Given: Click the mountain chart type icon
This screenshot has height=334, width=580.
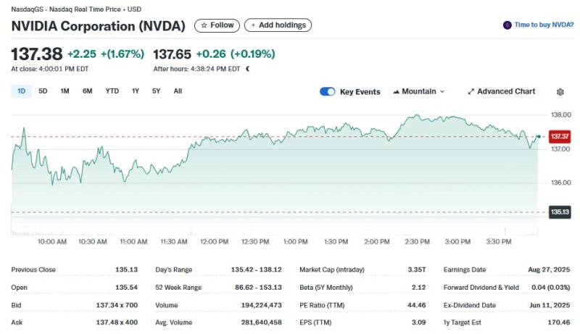Looking at the screenshot, I should (396, 92).
